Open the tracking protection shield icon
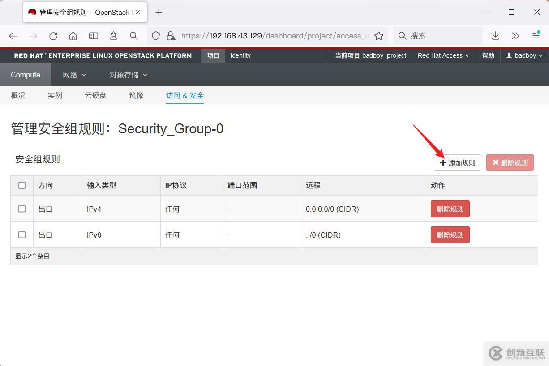This screenshot has width=549, height=366. point(156,36)
